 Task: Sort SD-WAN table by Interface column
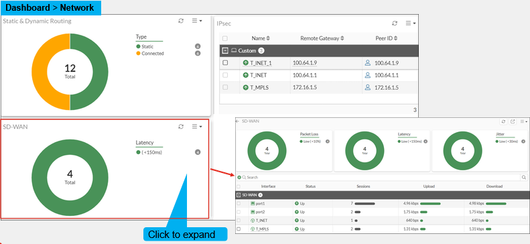[268, 186]
